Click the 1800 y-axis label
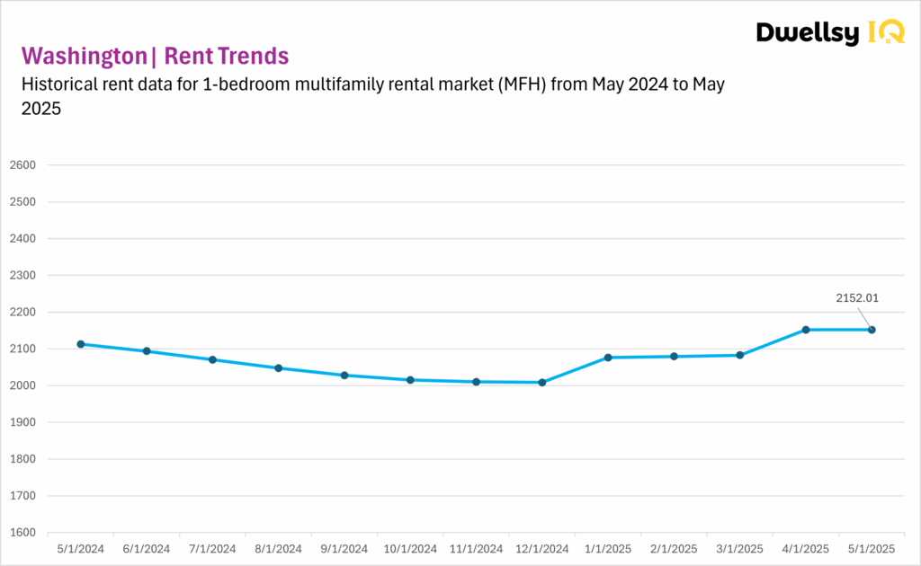Screen dimensions: 921x566 click(x=22, y=459)
